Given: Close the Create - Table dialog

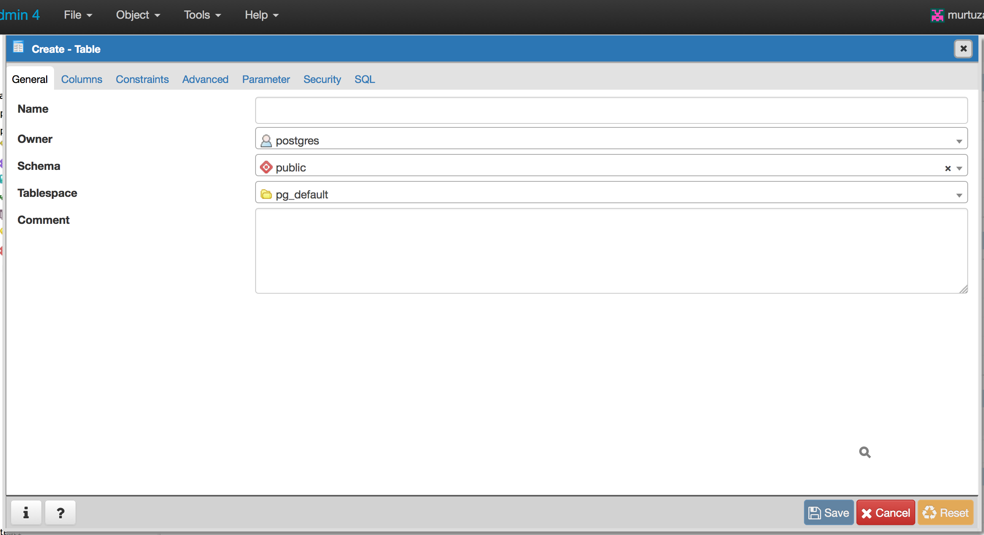Looking at the screenshot, I should (x=963, y=48).
